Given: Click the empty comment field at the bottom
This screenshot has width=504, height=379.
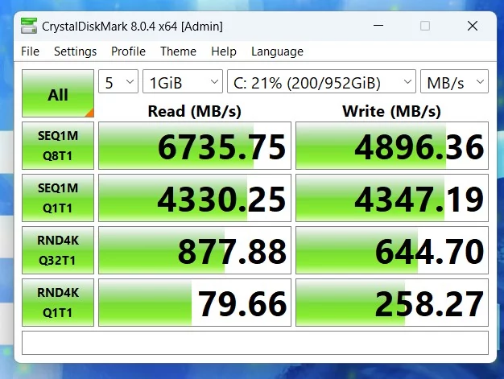Looking at the screenshot, I should 255,343.
